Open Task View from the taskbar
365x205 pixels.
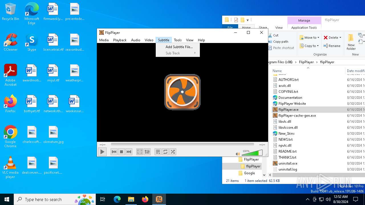point(103,199)
